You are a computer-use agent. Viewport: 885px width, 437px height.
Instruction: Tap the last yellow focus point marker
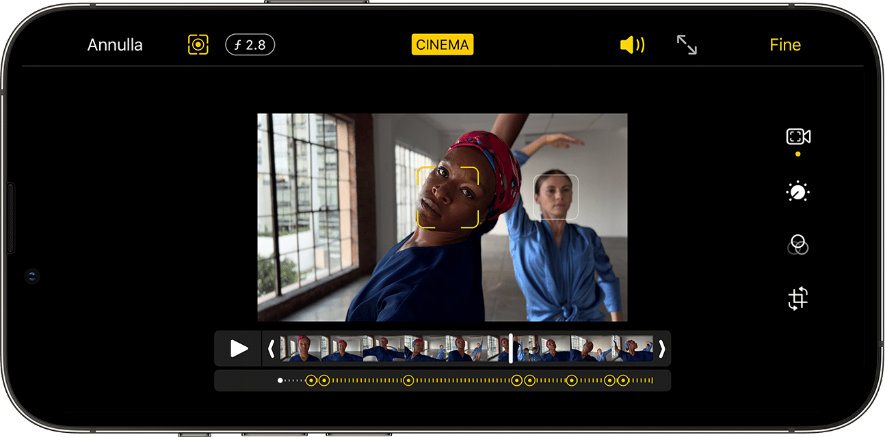623,380
